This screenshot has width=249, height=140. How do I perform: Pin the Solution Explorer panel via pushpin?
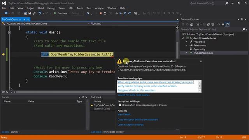[x=242, y=19]
